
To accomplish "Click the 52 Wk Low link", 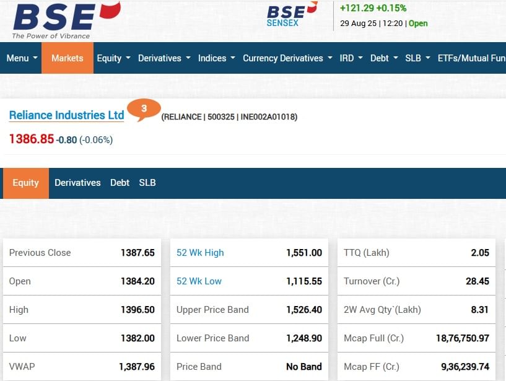I will [x=199, y=281].
